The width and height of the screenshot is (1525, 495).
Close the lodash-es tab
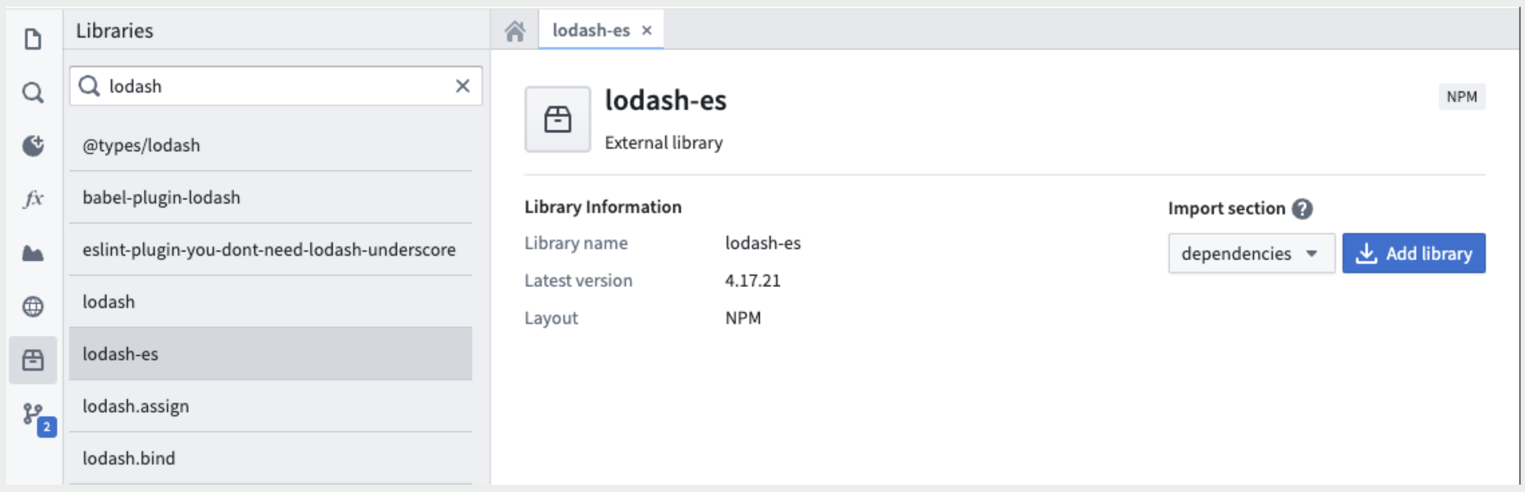coord(647,30)
